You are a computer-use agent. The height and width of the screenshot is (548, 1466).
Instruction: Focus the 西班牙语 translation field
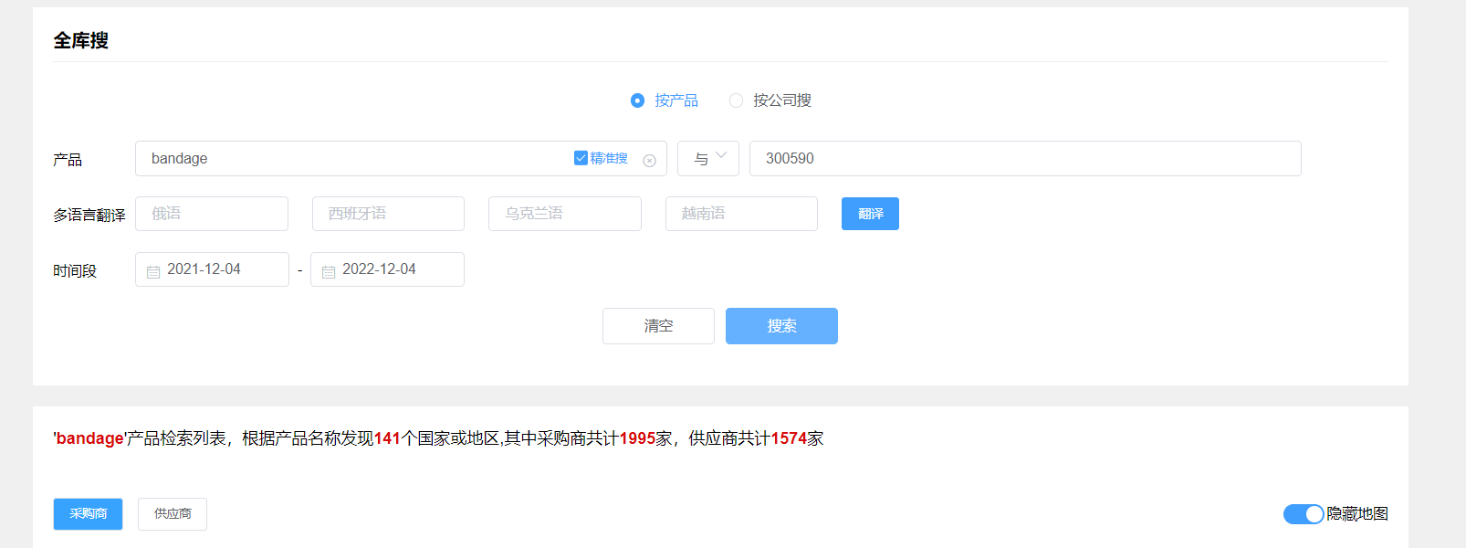[x=388, y=214]
